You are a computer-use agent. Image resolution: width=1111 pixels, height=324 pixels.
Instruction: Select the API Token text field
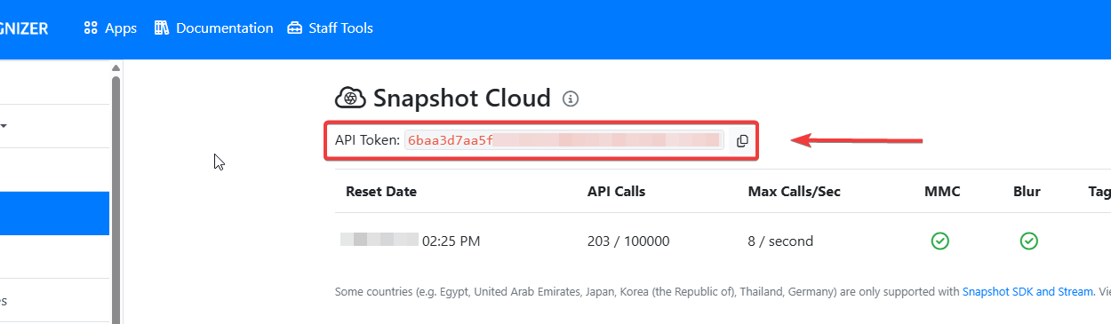click(x=564, y=140)
